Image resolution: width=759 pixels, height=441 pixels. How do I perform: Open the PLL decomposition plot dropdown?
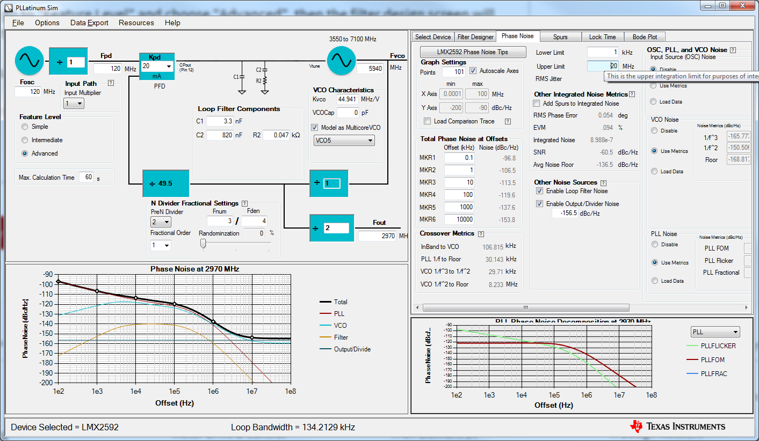pyautogui.click(x=715, y=332)
